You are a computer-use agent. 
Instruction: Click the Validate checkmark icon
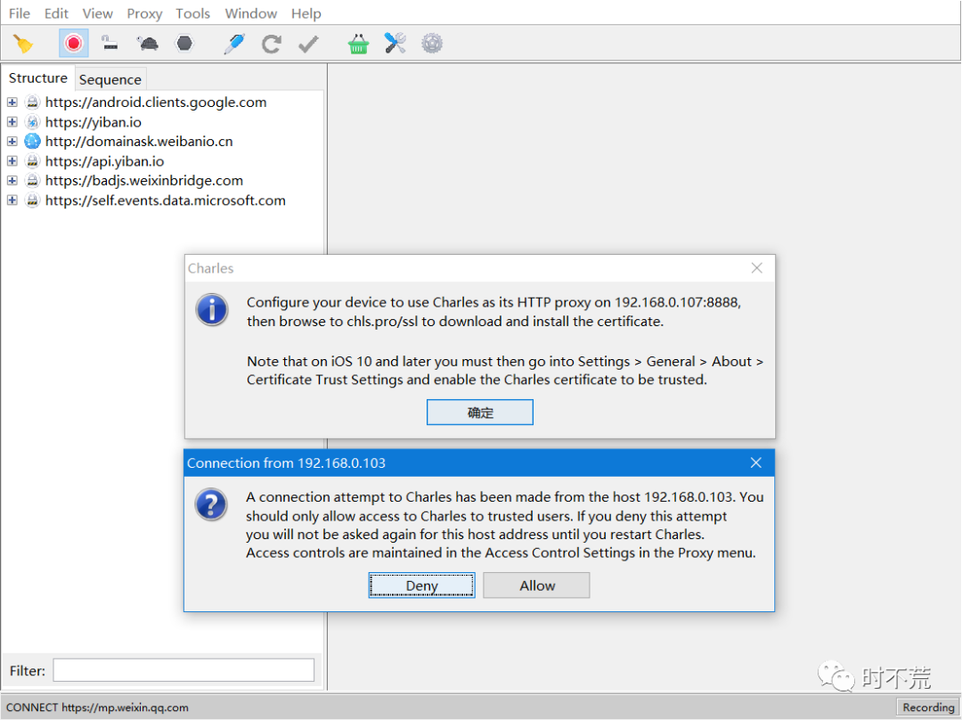[x=308, y=45]
